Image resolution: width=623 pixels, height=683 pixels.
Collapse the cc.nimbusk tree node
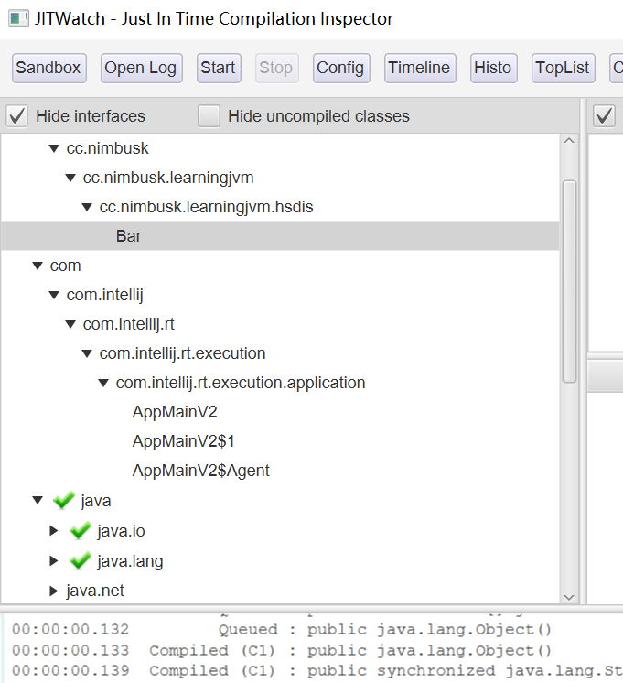point(54,148)
